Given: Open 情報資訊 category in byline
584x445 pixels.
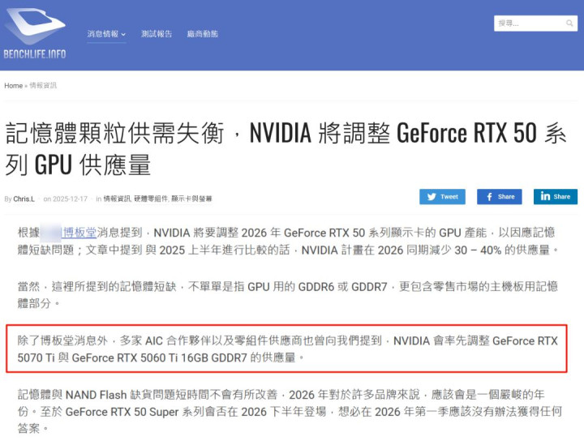Looking at the screenshot, I should (117, 199).
